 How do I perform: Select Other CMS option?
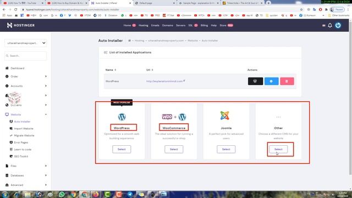278,149
